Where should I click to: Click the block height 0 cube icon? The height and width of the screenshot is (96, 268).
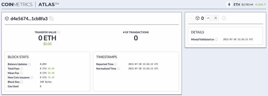point(197,18)
